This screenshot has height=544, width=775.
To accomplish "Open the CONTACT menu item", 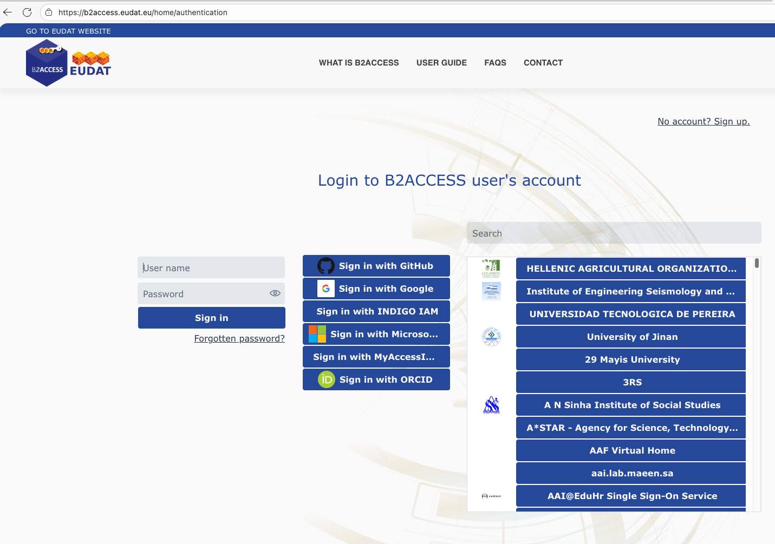I will pos(543,63).
